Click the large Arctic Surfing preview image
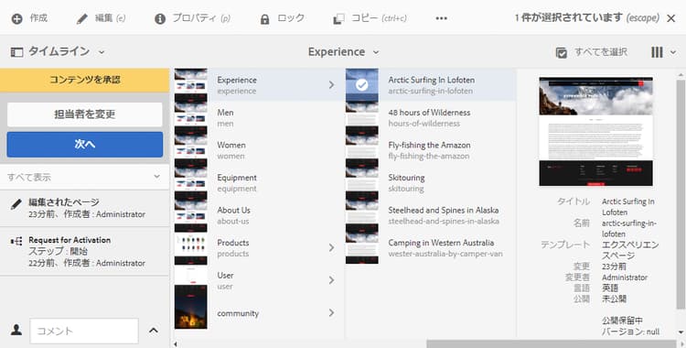 pyautogui.click(x=595, y=132)
